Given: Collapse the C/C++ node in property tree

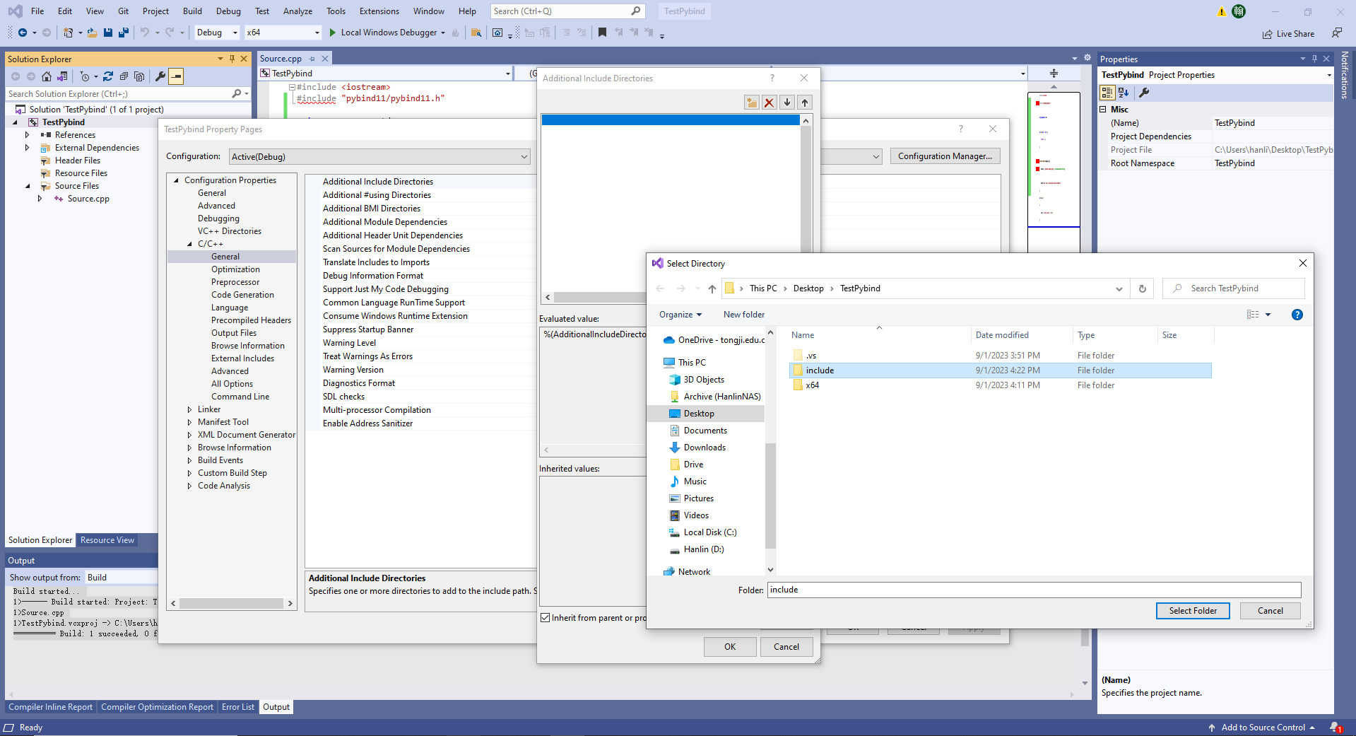Looking at the screenshot, I should click(189, 244).
